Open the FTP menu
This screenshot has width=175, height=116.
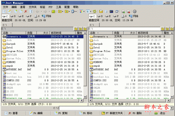click(50, 7)
